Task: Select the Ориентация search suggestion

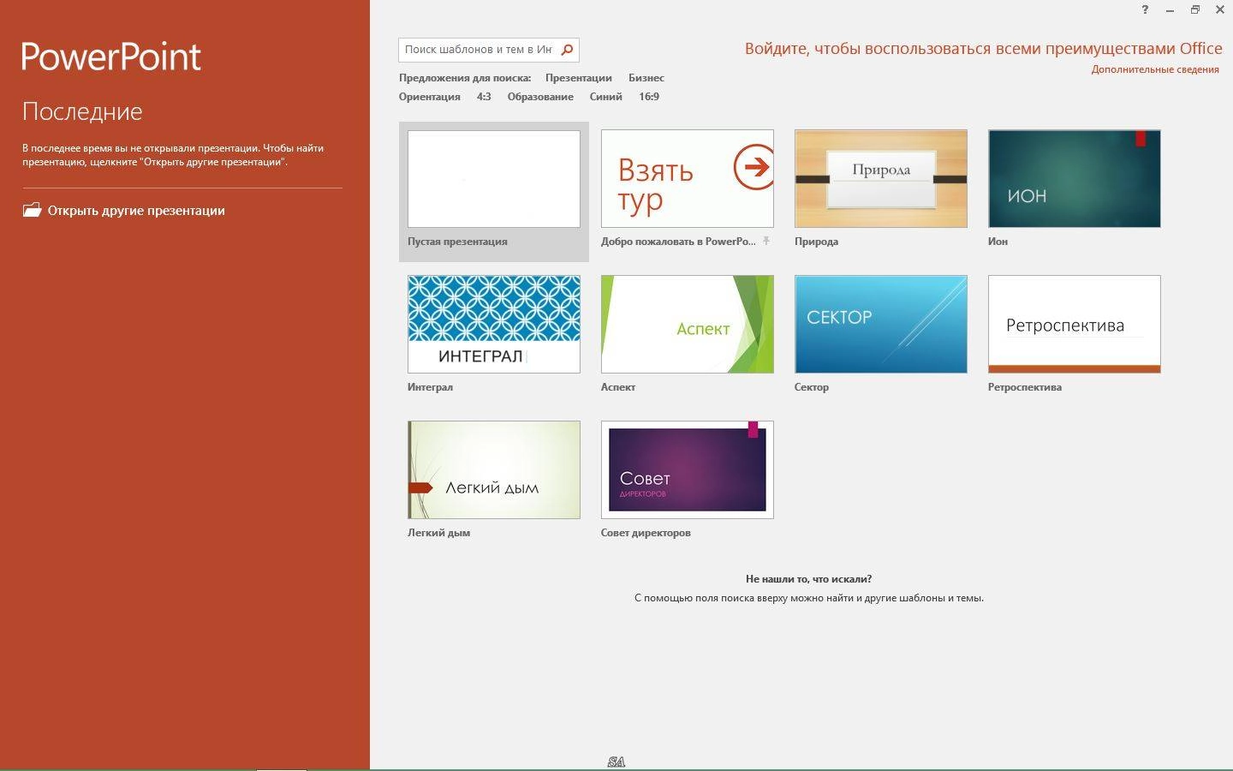Action: pyautogui.click(x=430, y=97)
